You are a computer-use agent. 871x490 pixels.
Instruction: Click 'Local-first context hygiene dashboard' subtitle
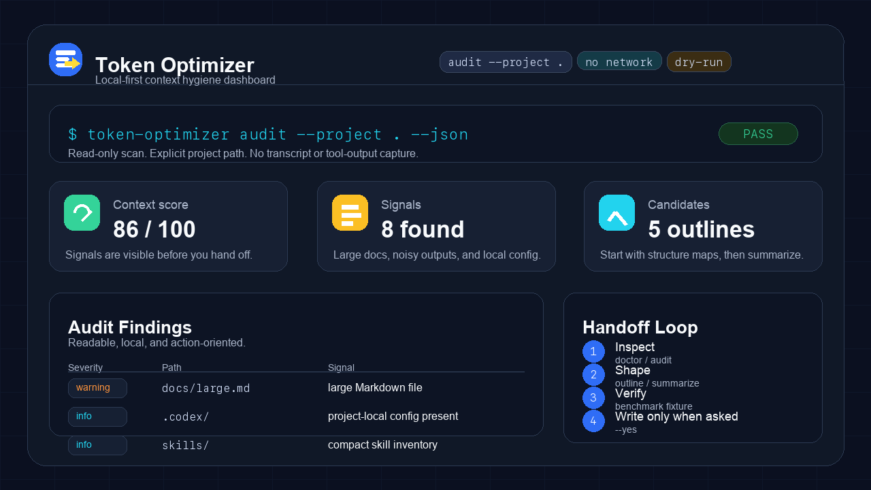click(x=185, y=80)
